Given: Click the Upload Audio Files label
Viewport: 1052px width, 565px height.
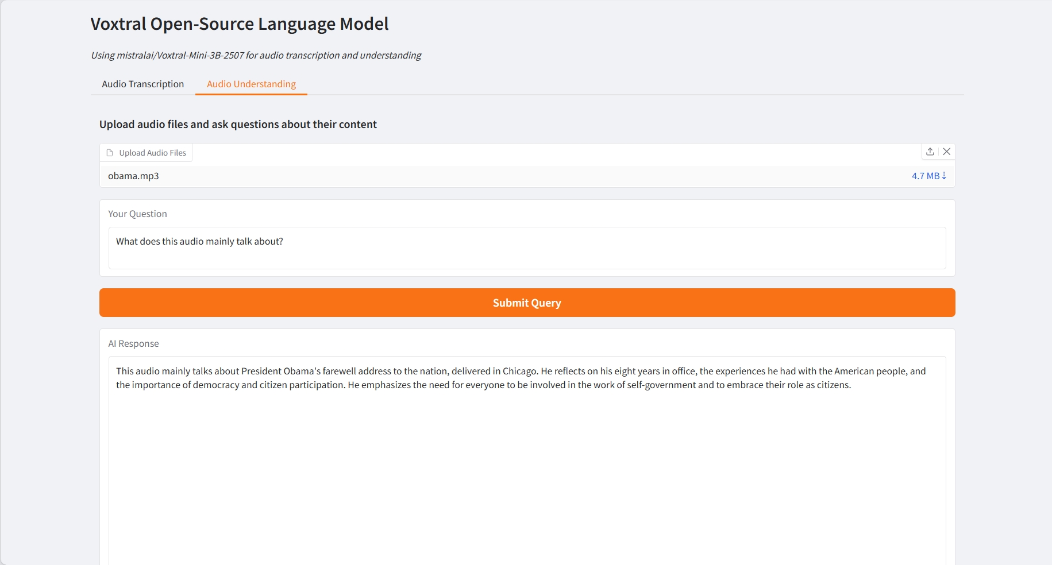Looking at the screenshot, I should point(152,153).
